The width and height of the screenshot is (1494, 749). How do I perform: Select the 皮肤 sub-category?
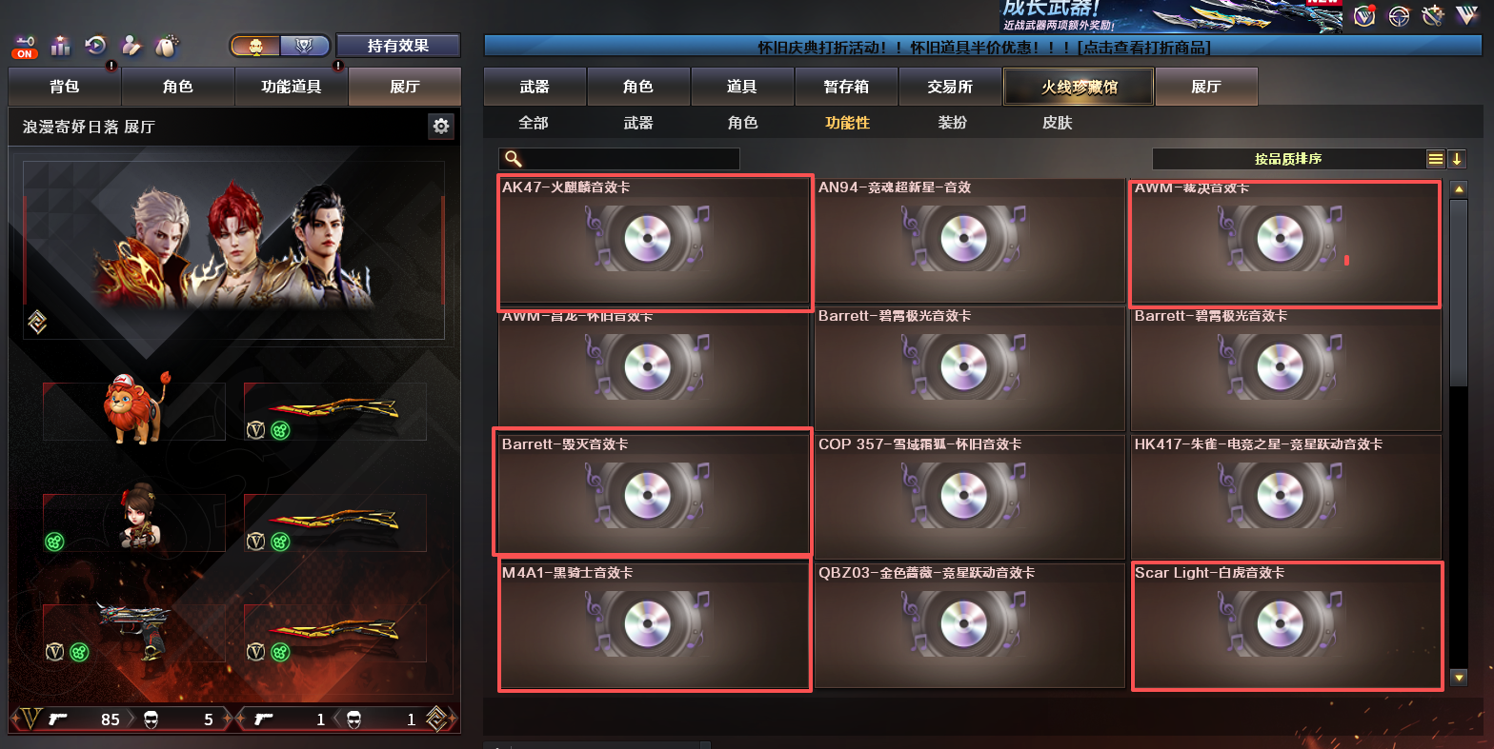tap(1058, 123)
